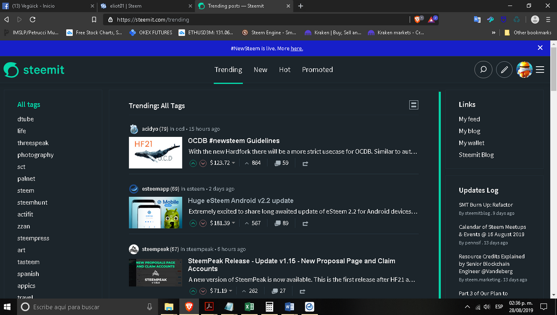The width and height of the screenshot is (557, 315).
Task: Switch to the Hot tab
Action: pos(285,70)
